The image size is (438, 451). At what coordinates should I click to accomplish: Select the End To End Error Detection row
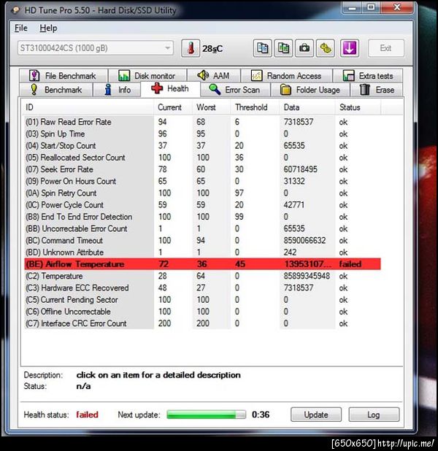[203, 217]
